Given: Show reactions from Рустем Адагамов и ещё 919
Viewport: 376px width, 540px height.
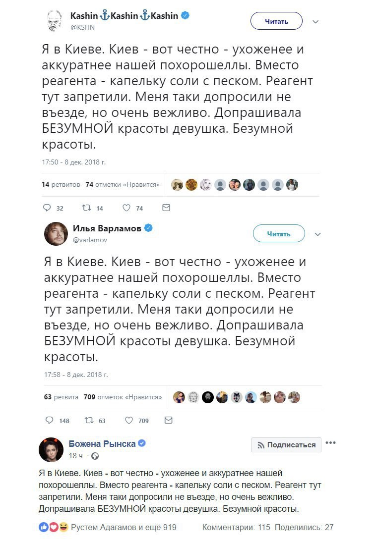Looking at the screenshot, I should (x=124, y=527).
